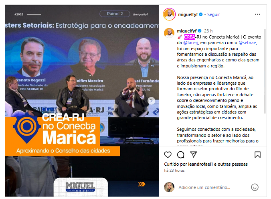
Task: Save post with bookmark icon
Action: 257,154
